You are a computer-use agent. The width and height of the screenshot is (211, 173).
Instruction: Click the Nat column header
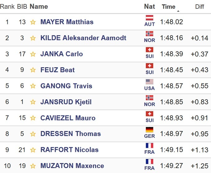coord(150,7)
